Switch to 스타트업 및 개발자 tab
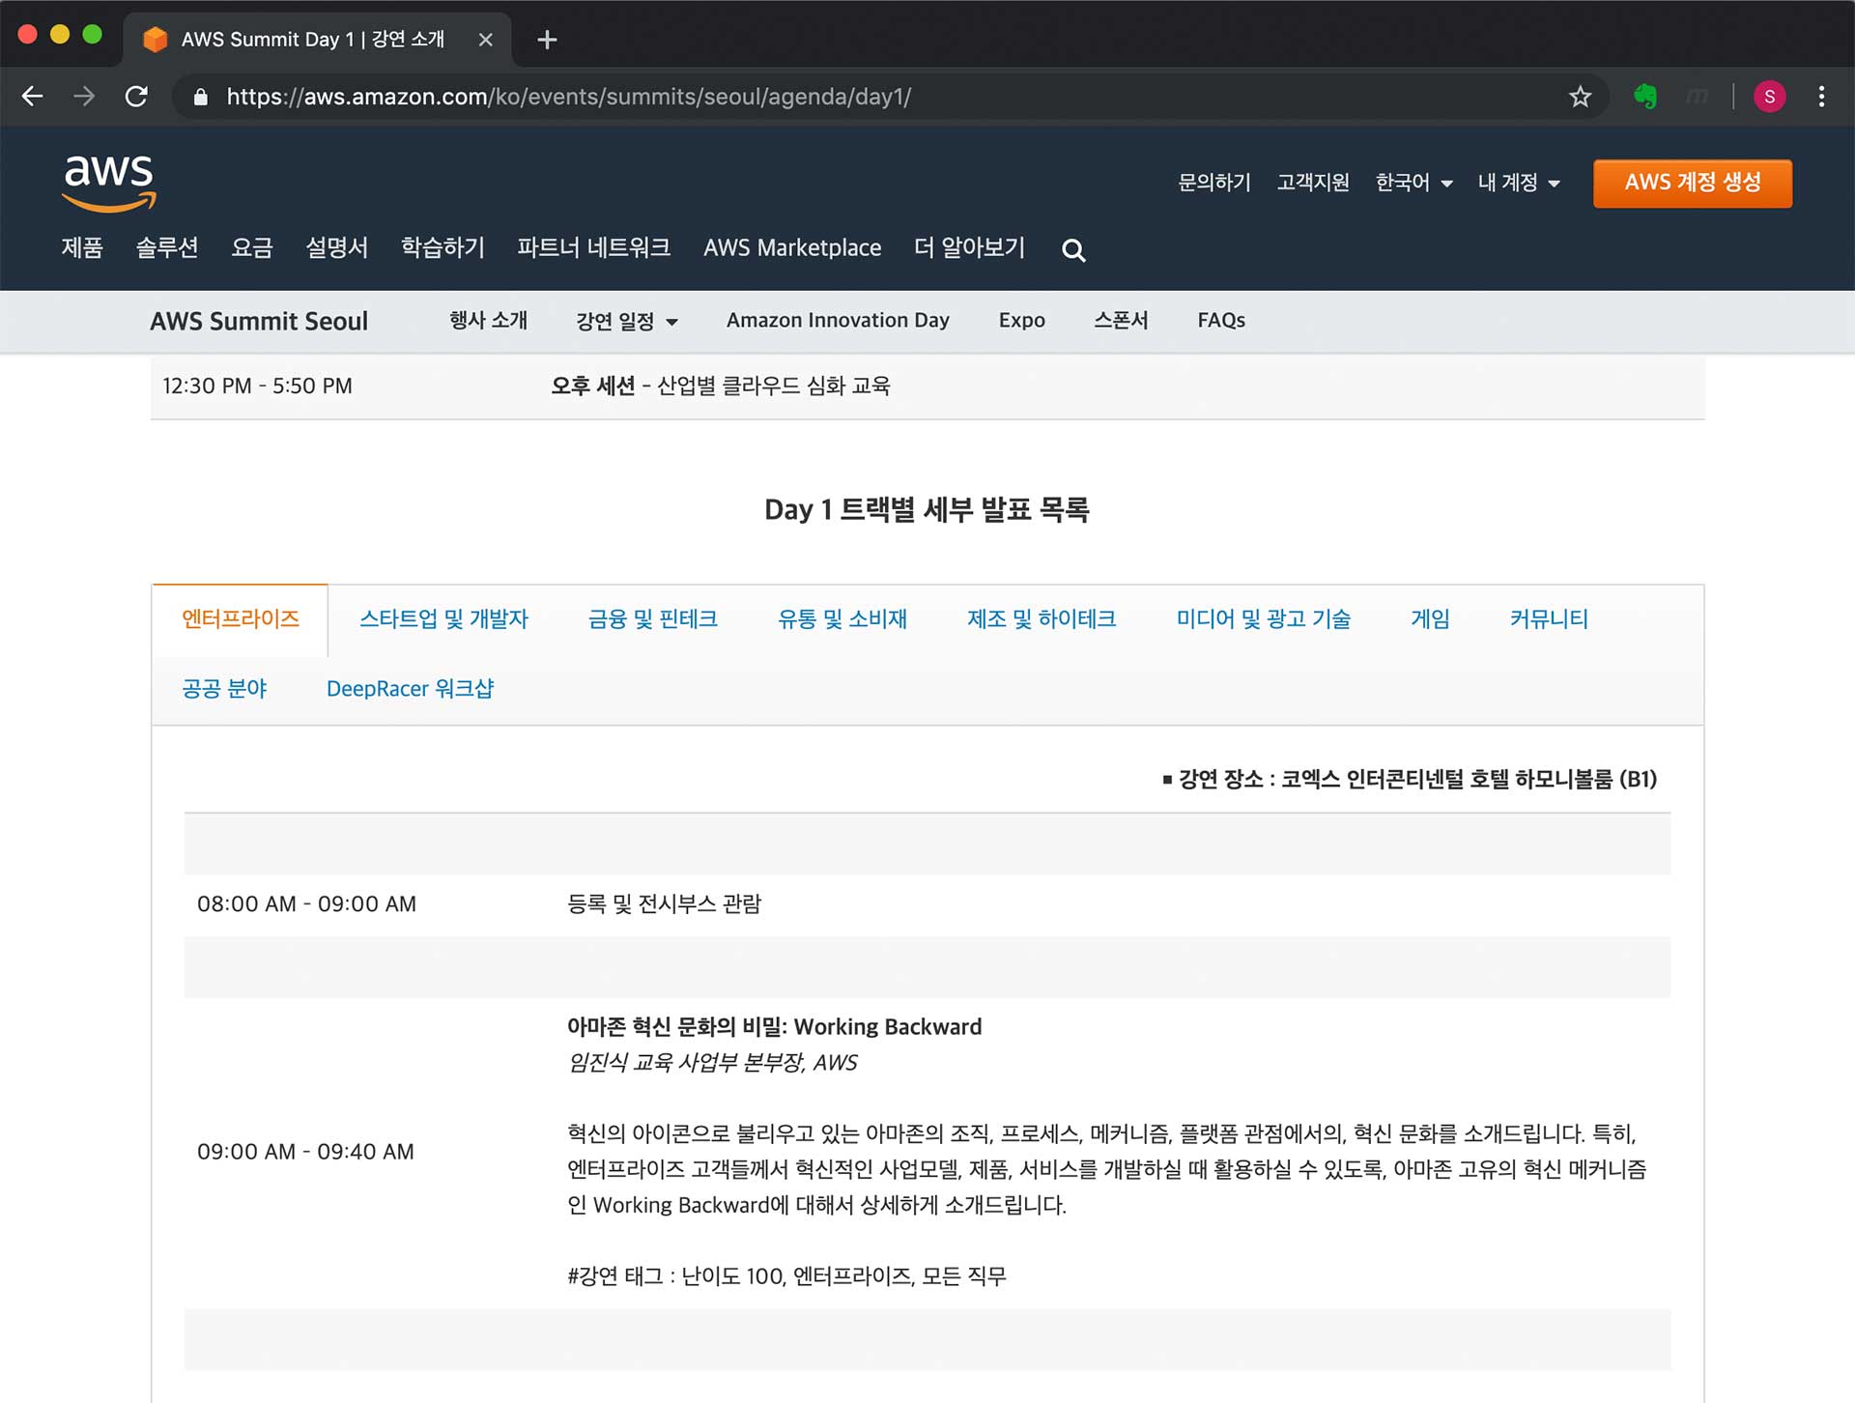The width and height of the screenshot is (1855, 1403). tap(443, 619)
